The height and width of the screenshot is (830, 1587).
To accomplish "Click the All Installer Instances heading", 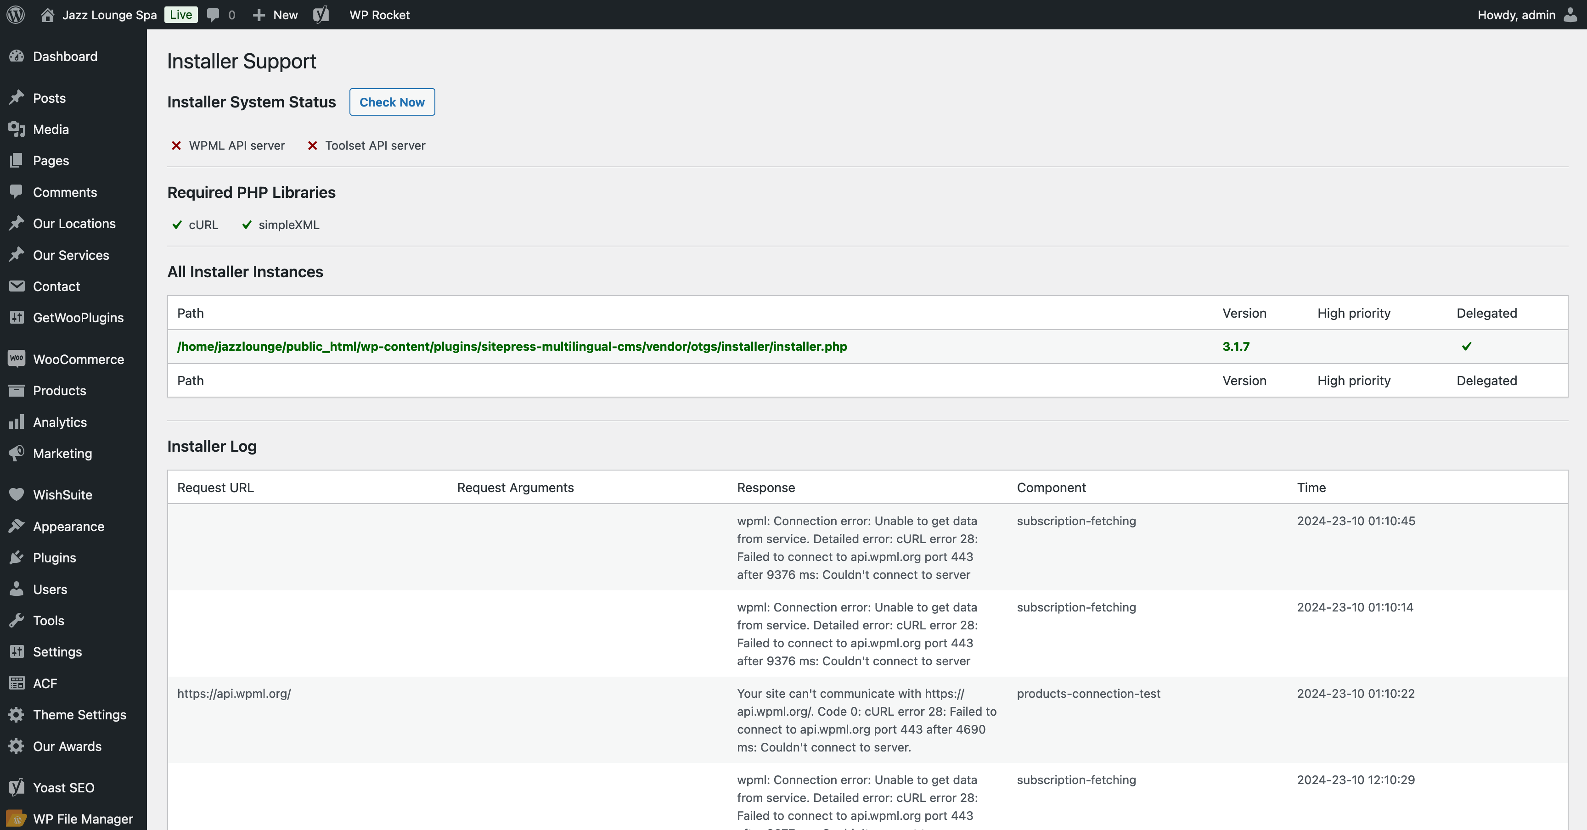I will point(245,271).
